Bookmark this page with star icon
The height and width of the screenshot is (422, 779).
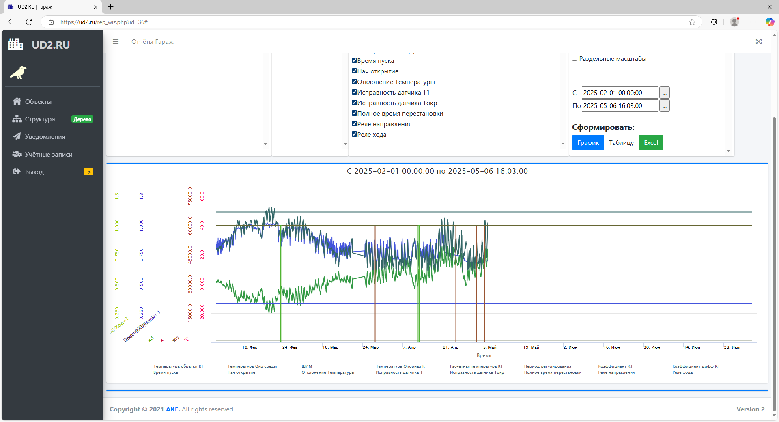(692, 22)
